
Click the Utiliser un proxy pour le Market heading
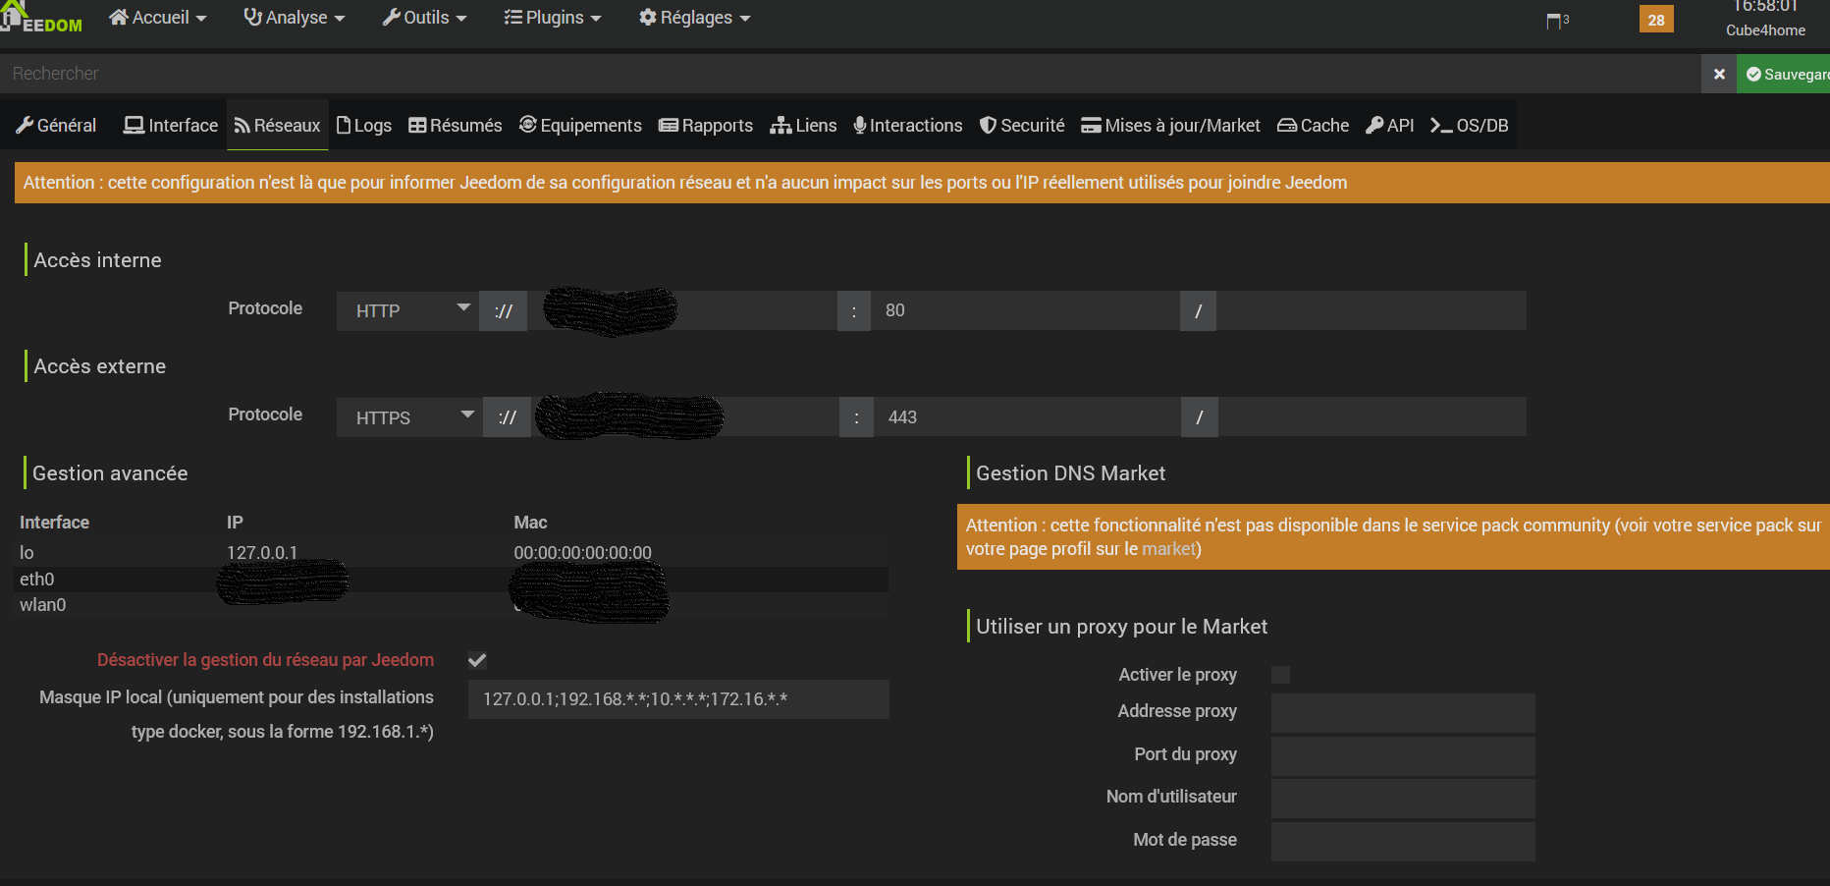tap(1121, 627)
